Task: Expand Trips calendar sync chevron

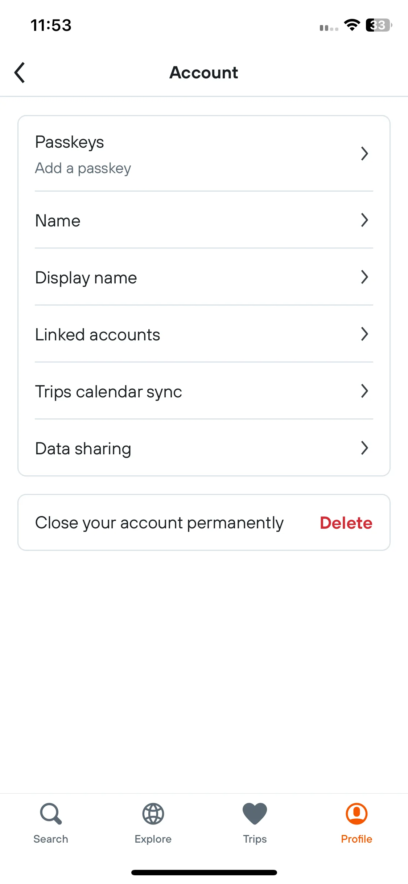Action: [x=364, y=391]
